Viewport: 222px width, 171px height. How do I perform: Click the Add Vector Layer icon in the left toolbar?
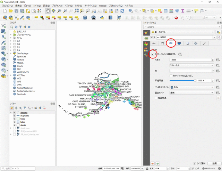[3, 26]
